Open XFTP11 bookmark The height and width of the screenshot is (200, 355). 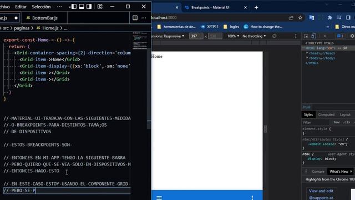(210, 27)
